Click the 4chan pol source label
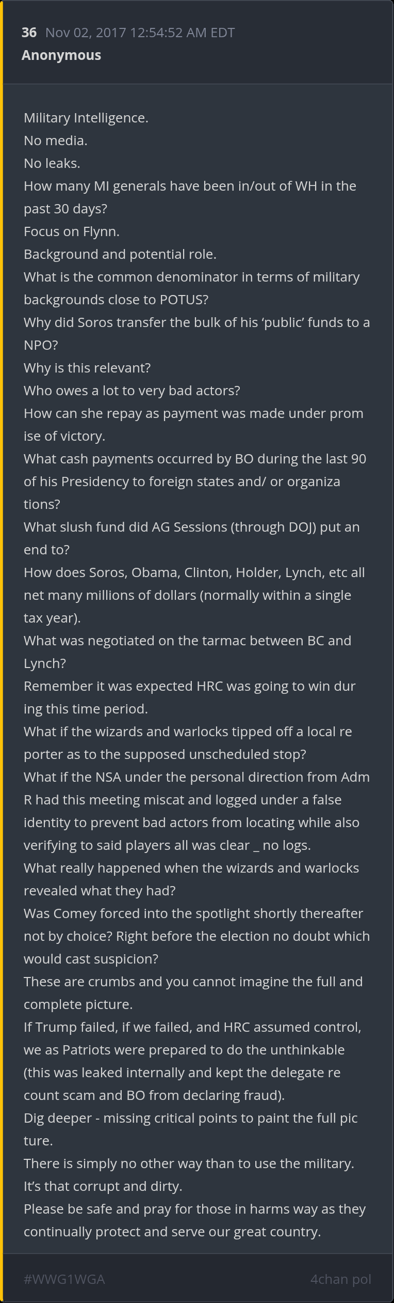This screenshot has height=1303, width=394. (340, 1279)
